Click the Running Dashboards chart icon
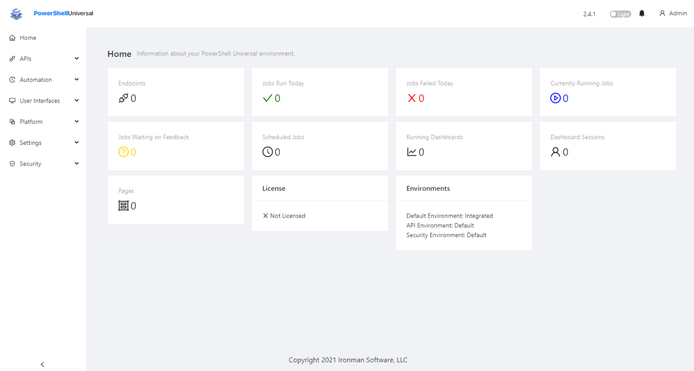Screen dimensions: 694x371 tap(411, 152)
